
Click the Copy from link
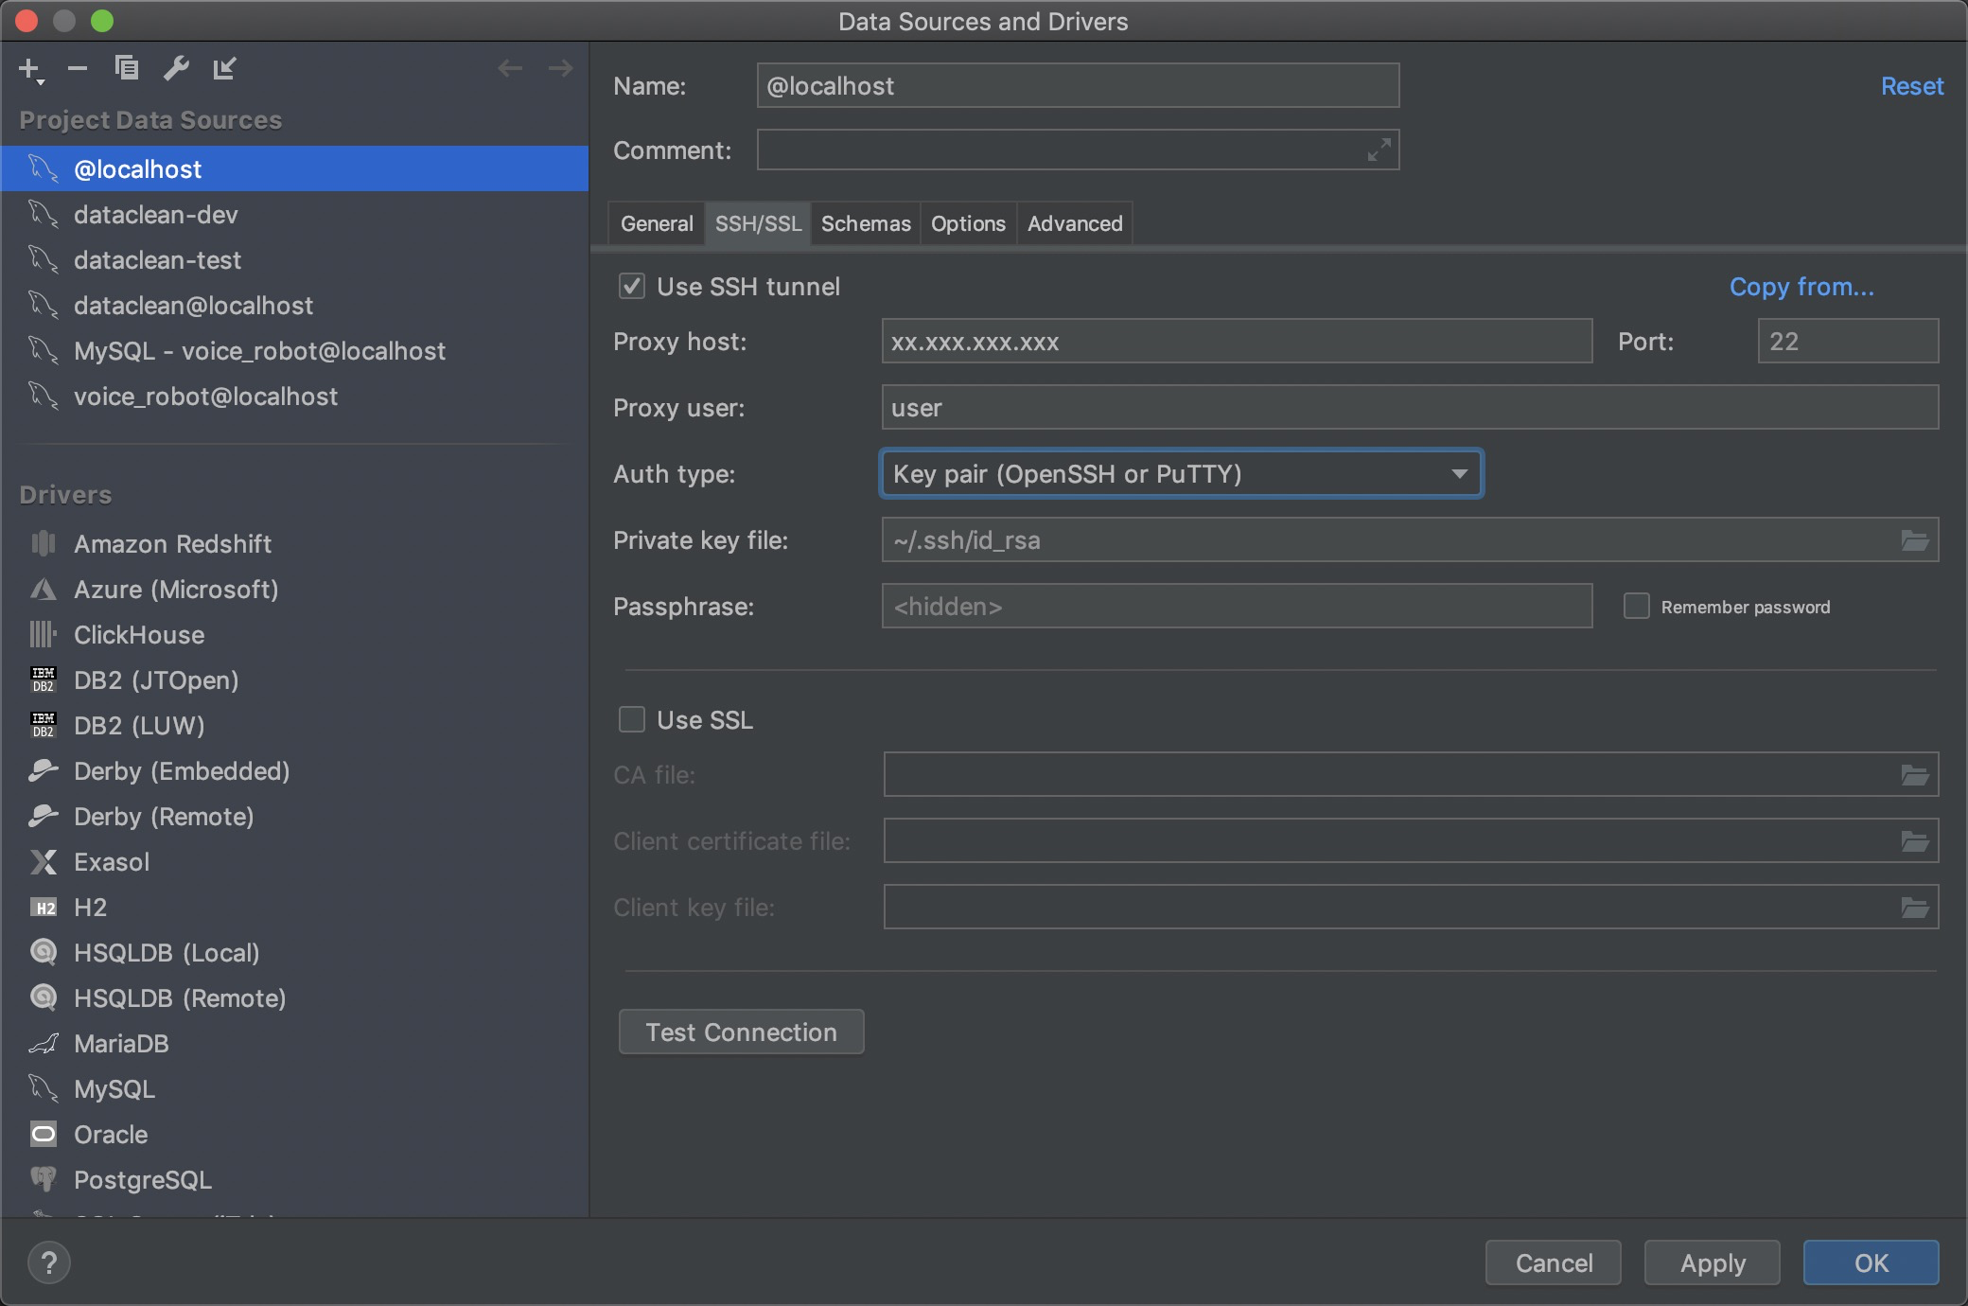1800,286
